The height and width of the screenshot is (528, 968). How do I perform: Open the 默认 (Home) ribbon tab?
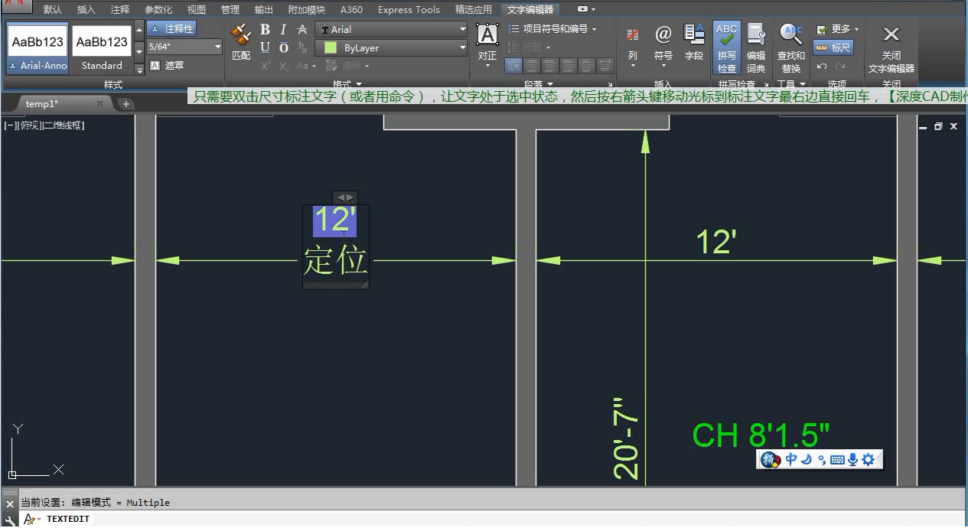click(x=53, y=10)
